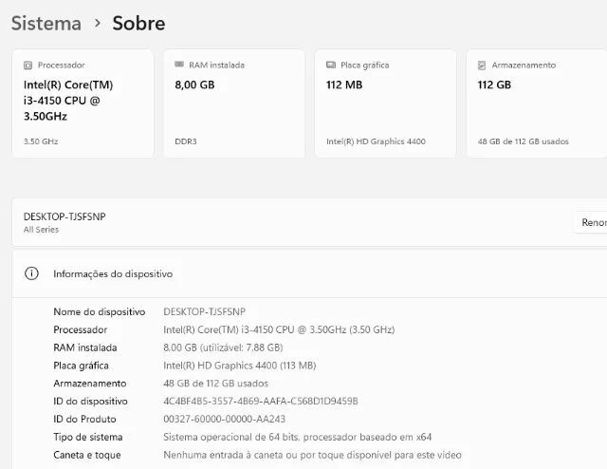
Task: Click the ID do dispositivo label
Action: pyautogui.click(x=91, y=402)
